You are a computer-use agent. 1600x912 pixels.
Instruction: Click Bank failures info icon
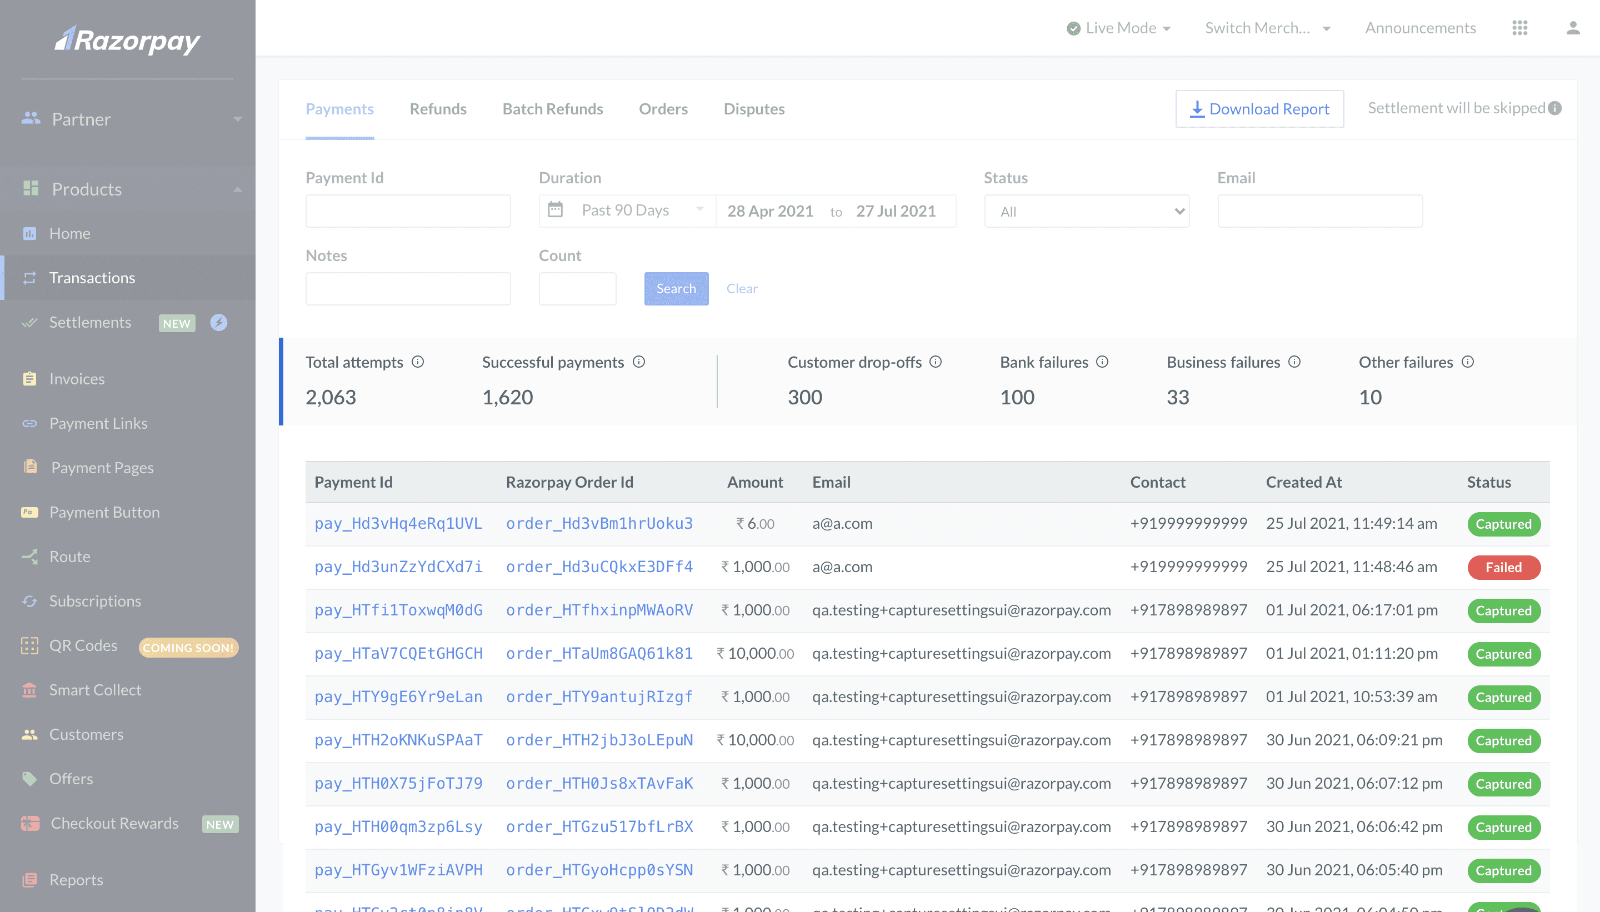pos(1103,362)
